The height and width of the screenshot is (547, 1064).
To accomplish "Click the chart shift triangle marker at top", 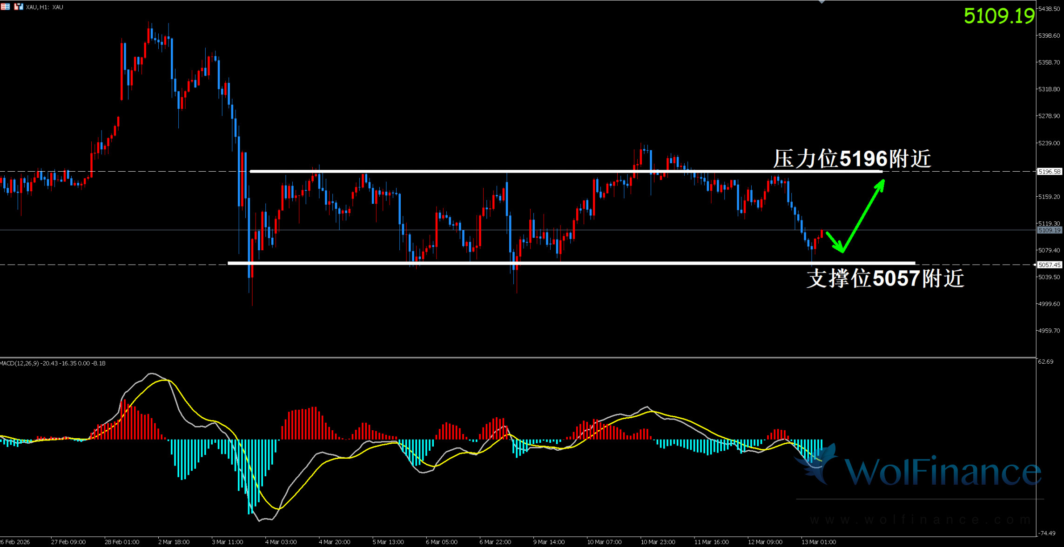I will 822,2.
